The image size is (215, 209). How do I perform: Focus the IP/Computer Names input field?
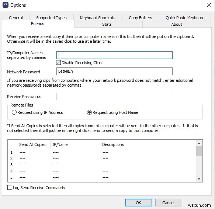[x=114, y=55]
